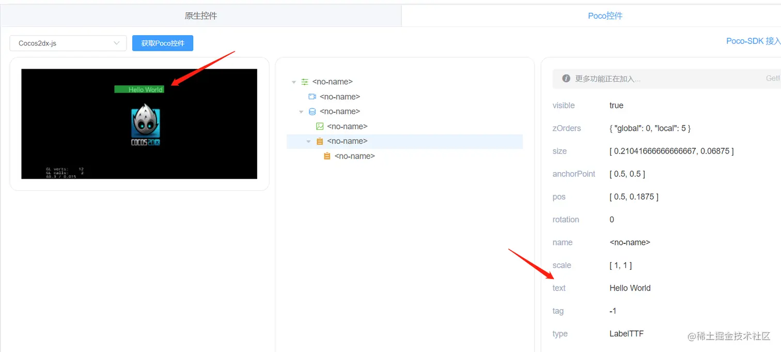Click the size value 0.21041666666666667, 0.06875
The height and width of the screenshot is (352, 781).
(x=671, y=151)
